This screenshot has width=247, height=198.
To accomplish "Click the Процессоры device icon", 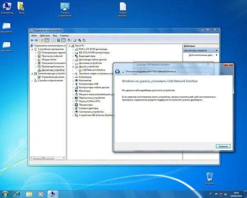I will click(77, 105).
